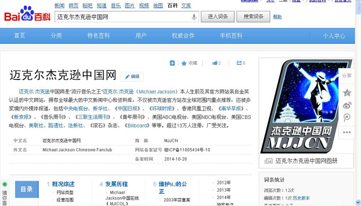Jump to 经营范围 subsection
This screenshot has height=206, width=361.
pyautogui.click(x=65, y=200)
